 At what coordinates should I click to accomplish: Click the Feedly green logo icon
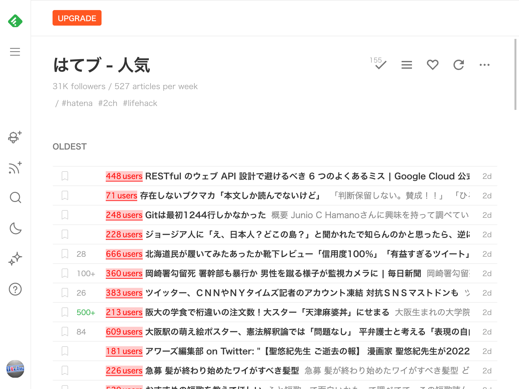(15, 21)
